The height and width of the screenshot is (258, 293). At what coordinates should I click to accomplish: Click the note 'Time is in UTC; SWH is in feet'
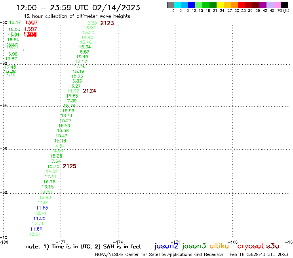click(83, 246)
